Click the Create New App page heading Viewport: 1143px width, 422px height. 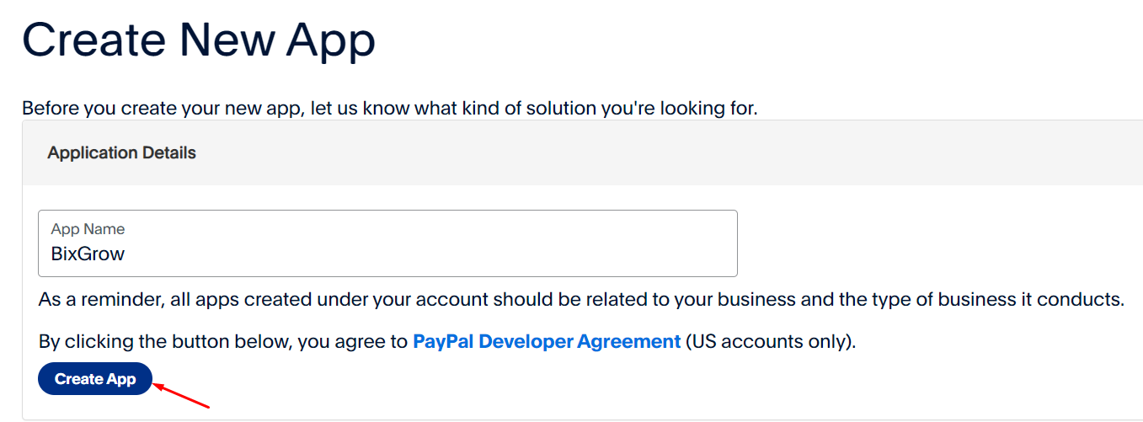(199, 40)
